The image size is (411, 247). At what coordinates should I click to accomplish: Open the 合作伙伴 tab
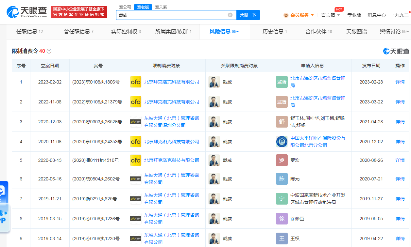point(319,32)
